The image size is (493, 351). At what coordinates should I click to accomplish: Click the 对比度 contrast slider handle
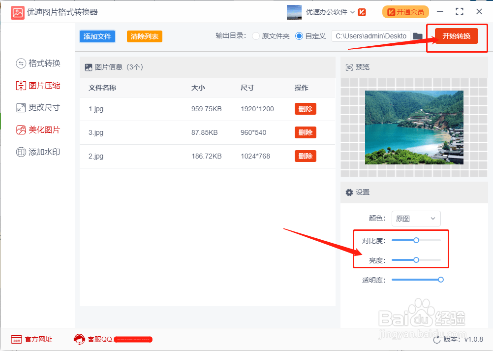pos(416,240)
